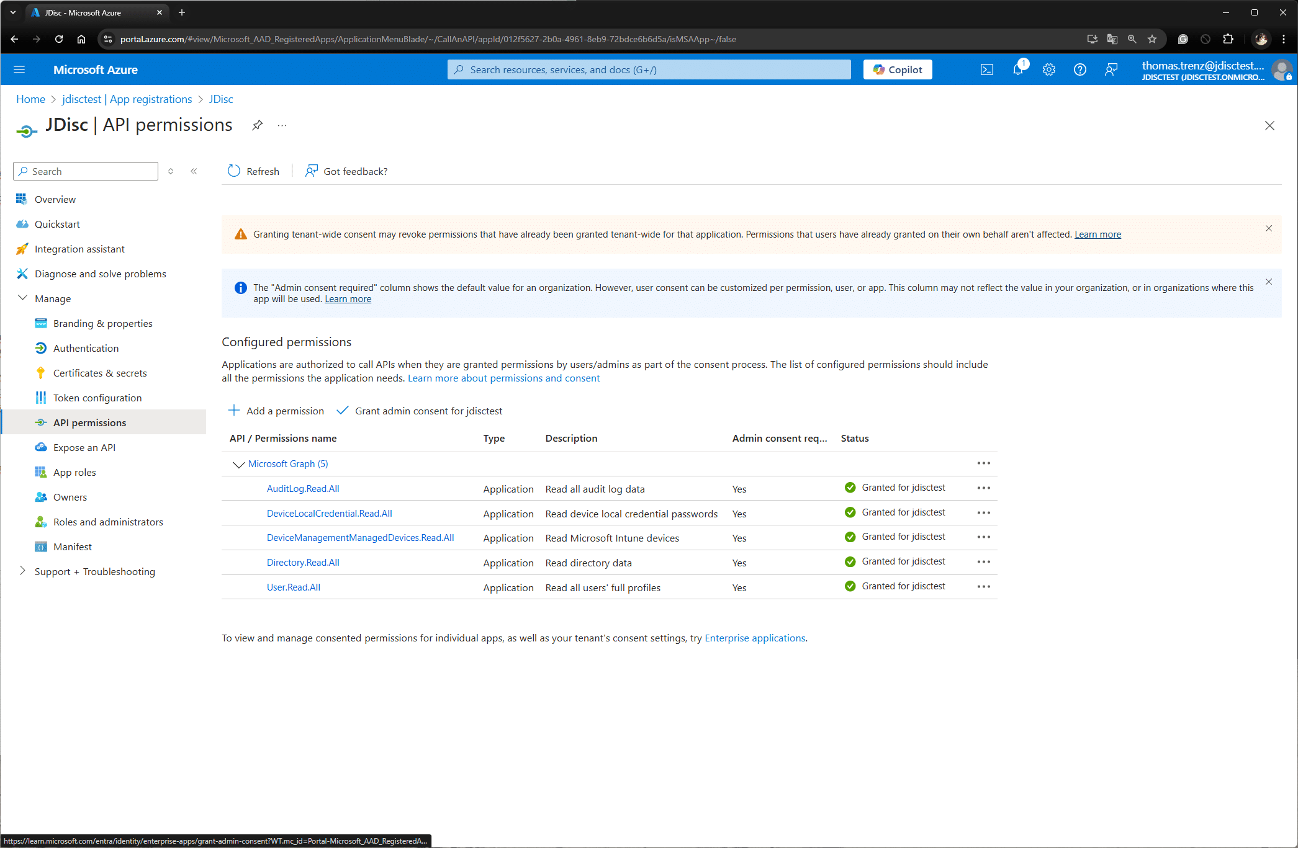This screenshot has width=1298, height=848.
Task: Refresh the configured permissions list
Action: [253, 171]
